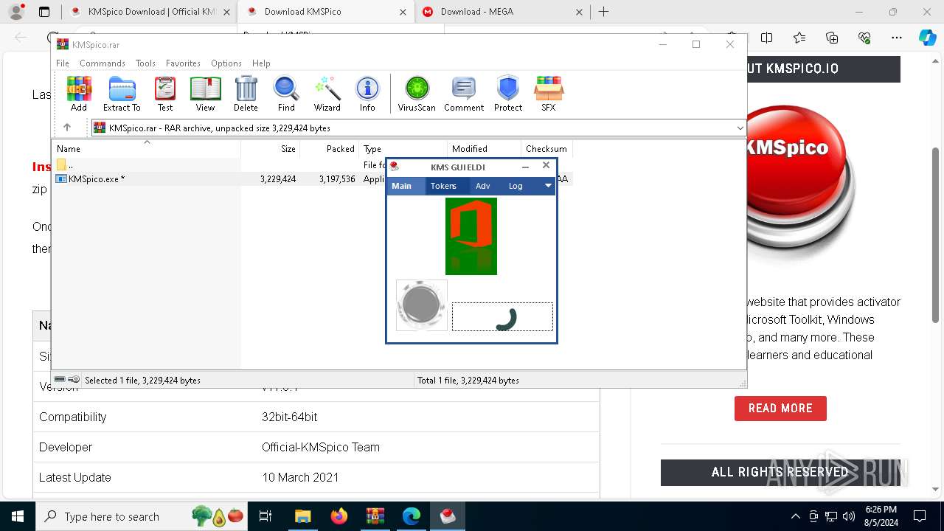Screen dimensions: 944x531
Task: Sort list by Packed column
Action: click(x=330, y=148)
